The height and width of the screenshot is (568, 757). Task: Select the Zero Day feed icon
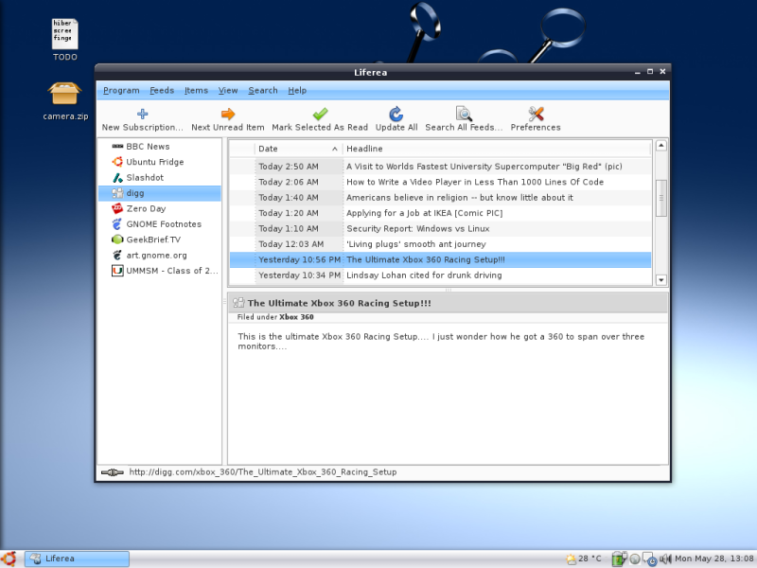pos(117,208)
